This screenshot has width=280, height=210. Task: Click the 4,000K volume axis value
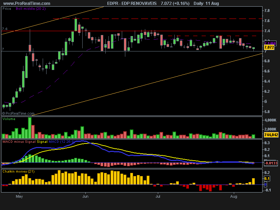(270, 120)
